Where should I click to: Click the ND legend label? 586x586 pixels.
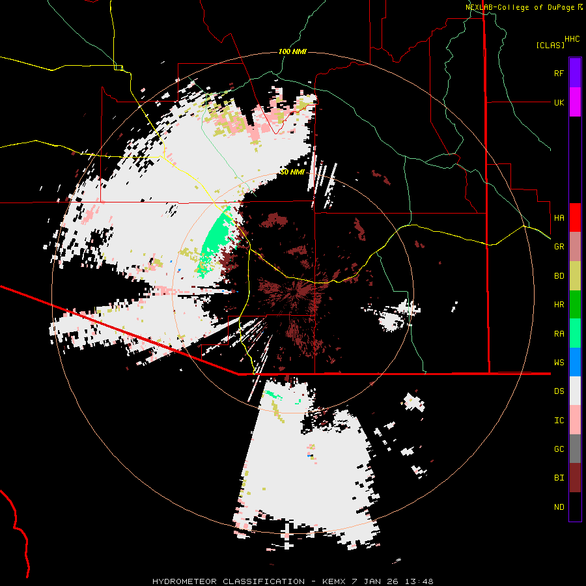click(559, 507)
